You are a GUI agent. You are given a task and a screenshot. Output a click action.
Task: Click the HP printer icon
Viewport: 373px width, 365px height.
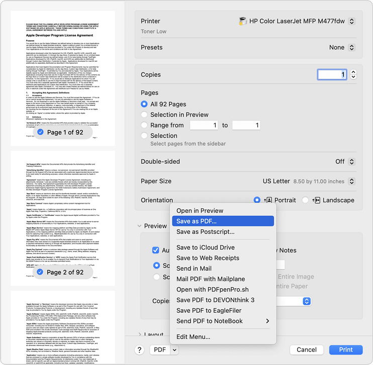pyautogui.click(x=243, y=21)
